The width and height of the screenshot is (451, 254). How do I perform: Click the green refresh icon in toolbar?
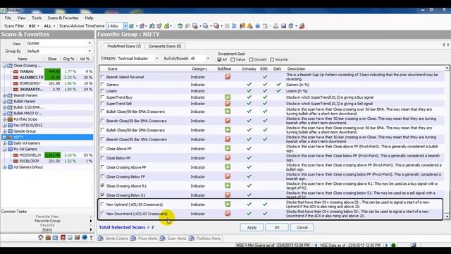pyautogui.click(x=180, y=26)
